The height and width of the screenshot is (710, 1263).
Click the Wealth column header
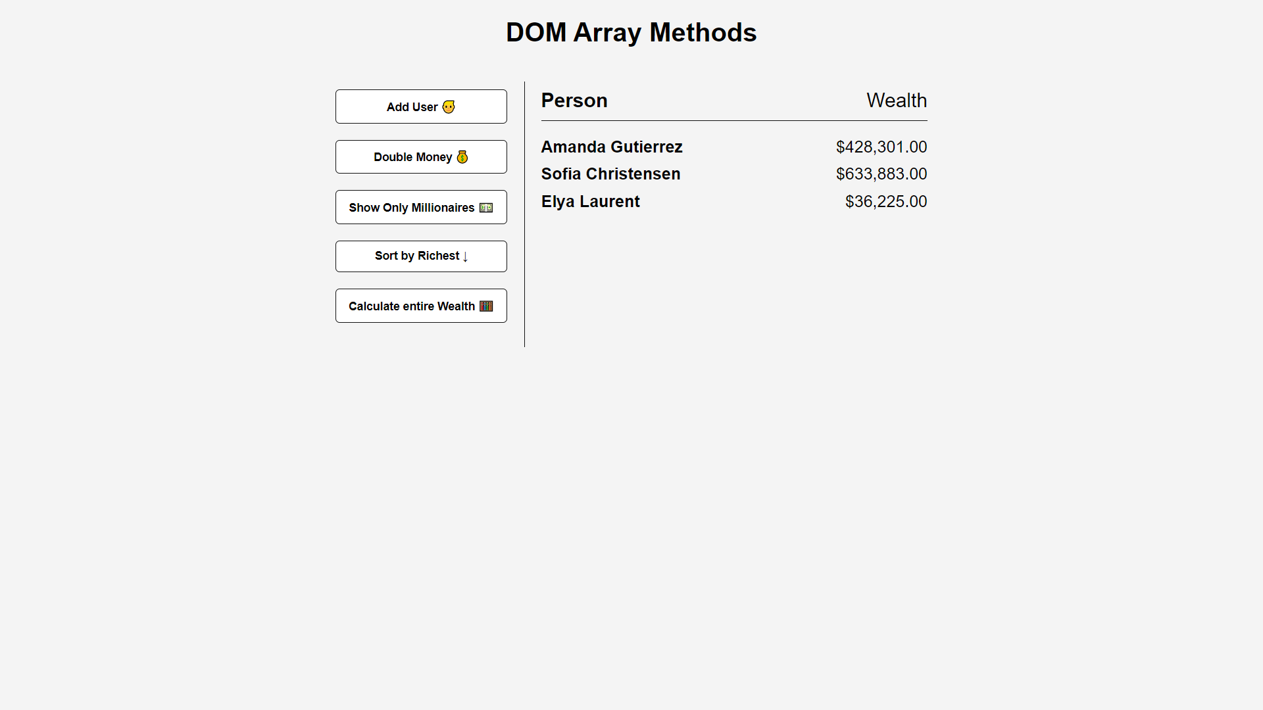[x=896, y=101]
